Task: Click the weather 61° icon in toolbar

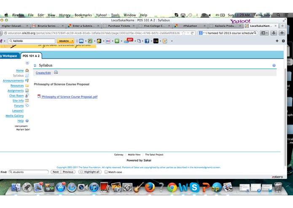Action: [x=129, y=40]
